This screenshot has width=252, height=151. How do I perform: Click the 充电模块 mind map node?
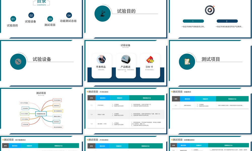[25, 108]
